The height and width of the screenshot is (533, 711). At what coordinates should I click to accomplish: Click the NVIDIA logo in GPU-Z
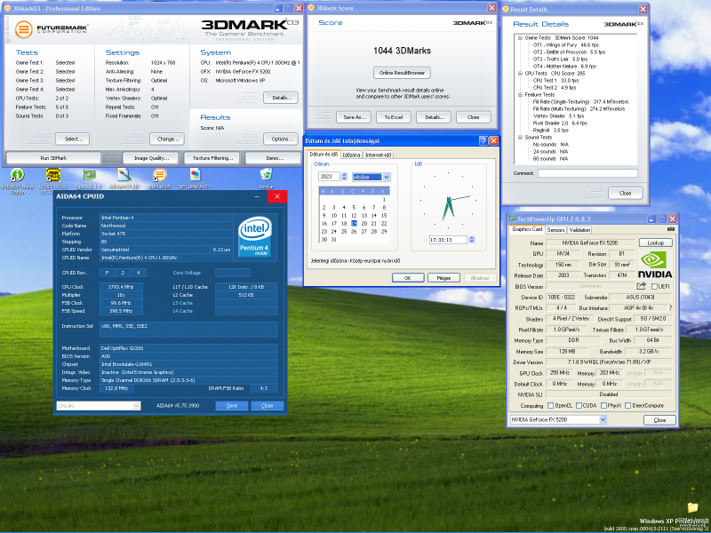[x=655, y=265]
